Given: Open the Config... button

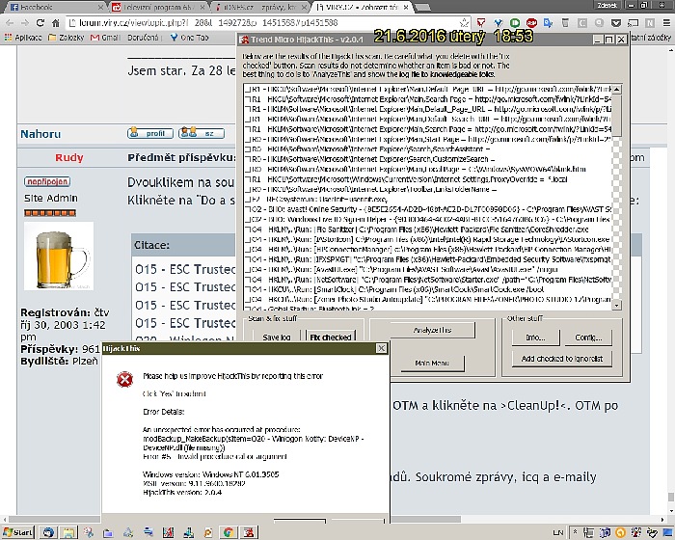Looking at the screenshot, I should (x=588, y=337).
